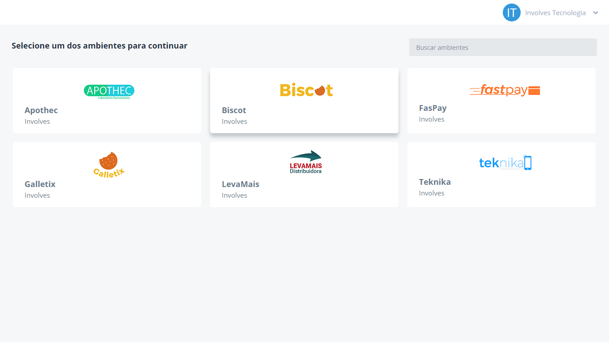Click the IT user avatar circle
Screen dimensions: 609x342
(511, 12)
